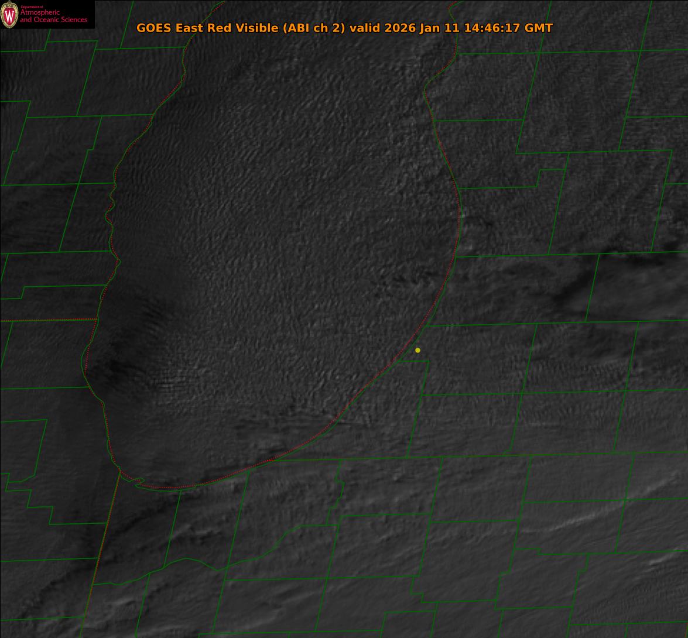Click the red dotted horizontal state border at left
The height and width of the screenshot is (638, 688).
coord(47,320)
